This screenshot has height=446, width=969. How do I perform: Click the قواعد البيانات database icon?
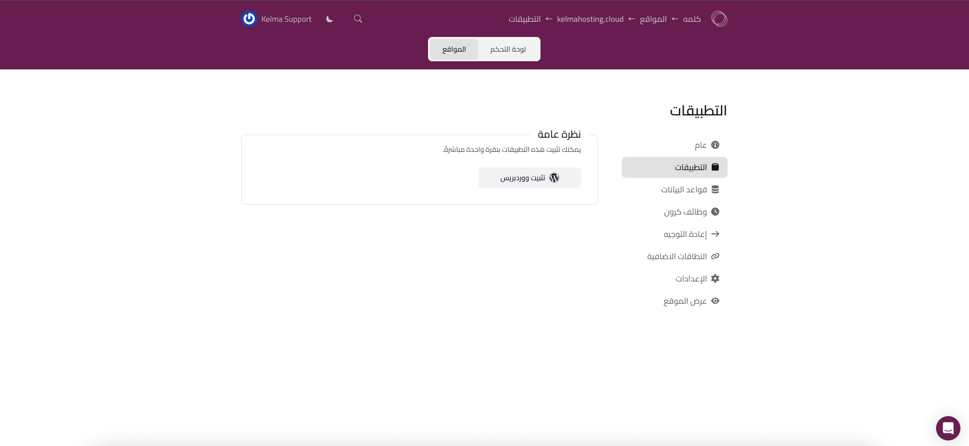pyautogui.click(x=715, y=189)
